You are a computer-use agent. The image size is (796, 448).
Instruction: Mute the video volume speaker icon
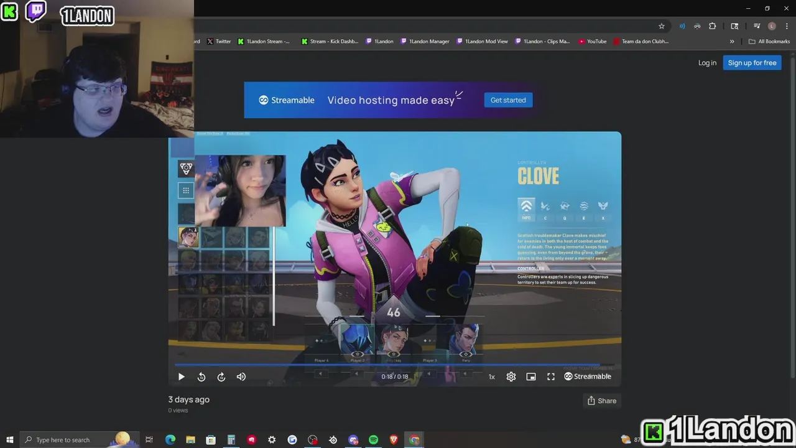click(x=241, y=376)
